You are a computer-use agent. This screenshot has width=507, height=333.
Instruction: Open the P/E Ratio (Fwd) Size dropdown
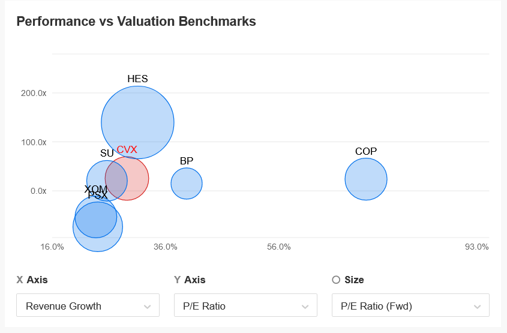click(410, 305)
